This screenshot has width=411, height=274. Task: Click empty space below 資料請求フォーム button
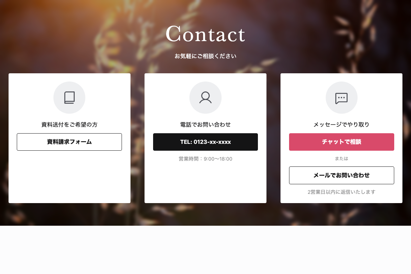tap(69, 176)
